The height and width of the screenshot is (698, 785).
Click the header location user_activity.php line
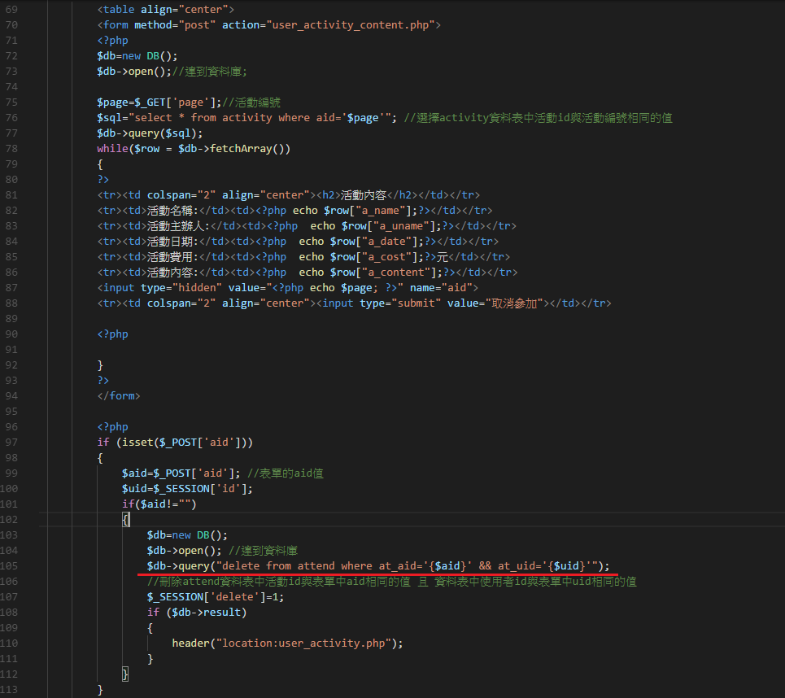287,643
